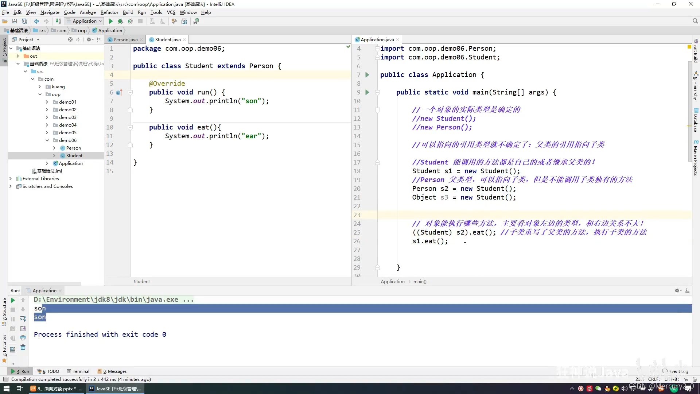700x394 pixels.
Task: Toggle soft-wrap in Run console
Action: [x=23, y=319]
